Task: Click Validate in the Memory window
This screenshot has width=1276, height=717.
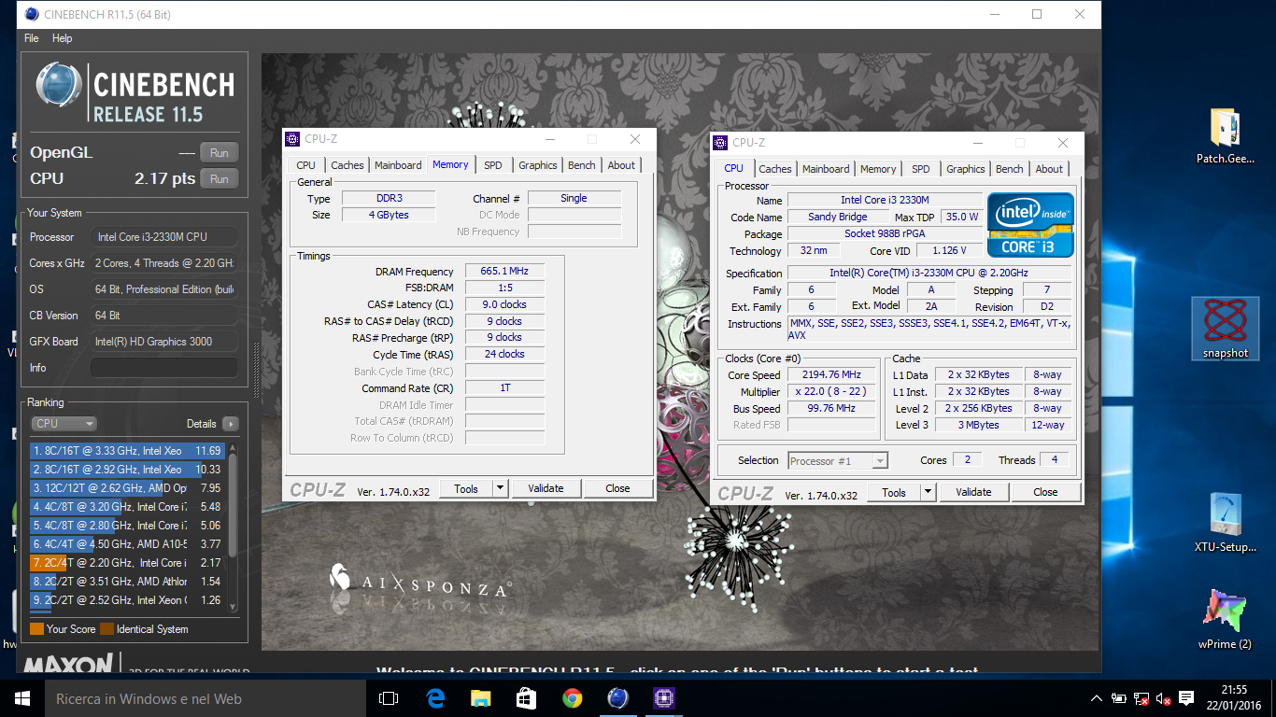Action: point(546,488)
